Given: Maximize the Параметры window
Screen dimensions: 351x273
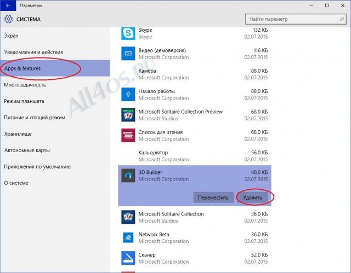Looking at the screenshot, I should [x=327, y=5].
